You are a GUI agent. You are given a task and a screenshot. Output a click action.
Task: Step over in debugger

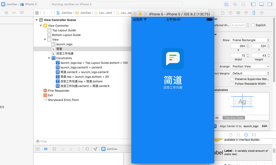coord(62,149)
